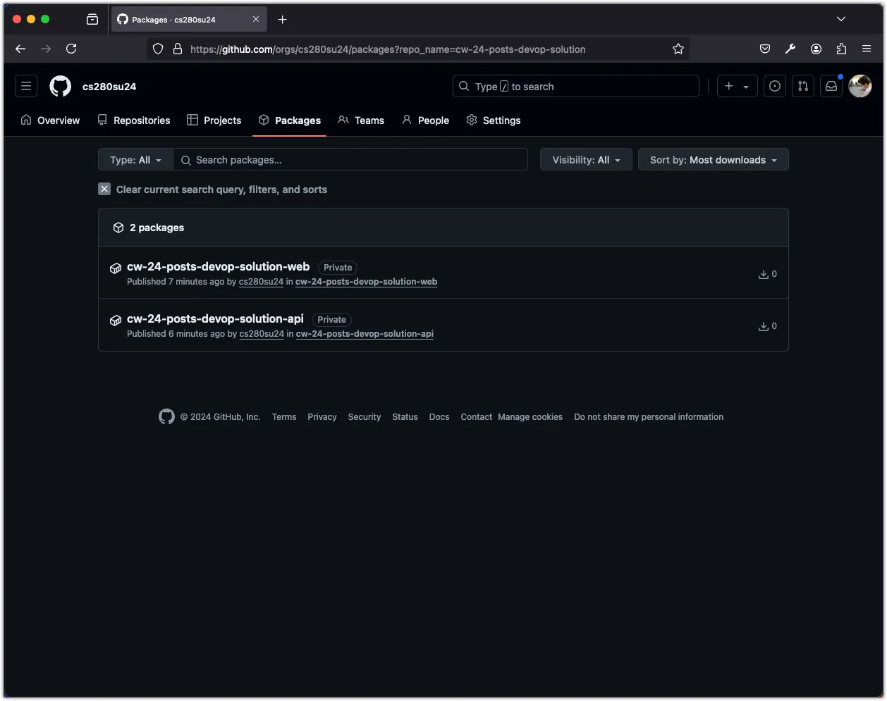Viewport: 887px width, 701px height.
Task: Go to the Overview tab
Action: click(x=50, y=120)
